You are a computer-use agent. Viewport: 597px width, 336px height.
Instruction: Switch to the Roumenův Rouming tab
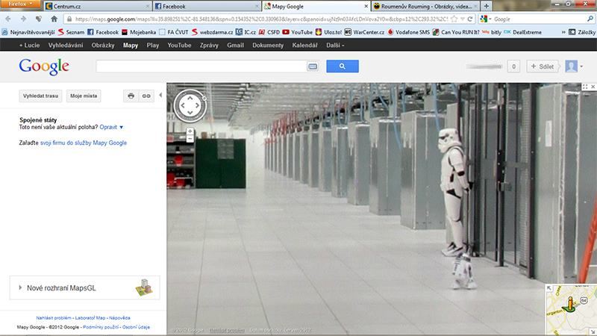coord(425,6)
